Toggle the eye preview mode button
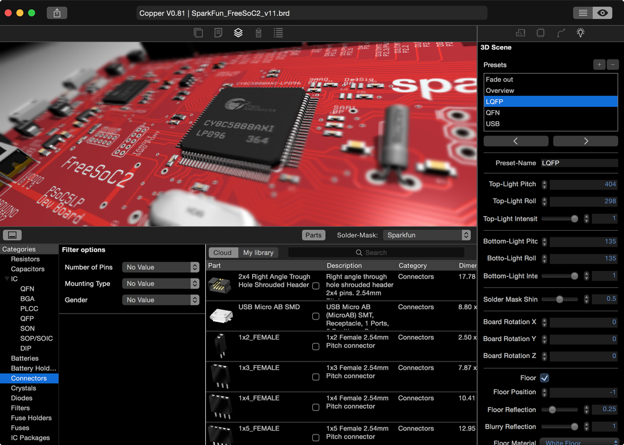The height and width of the screenshot is (445, 624). pyautogui.click(x=602, y=13)
